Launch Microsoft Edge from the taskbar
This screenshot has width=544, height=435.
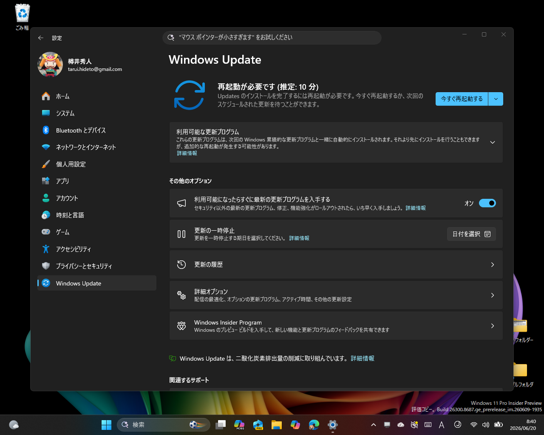[x=314, y=425]
